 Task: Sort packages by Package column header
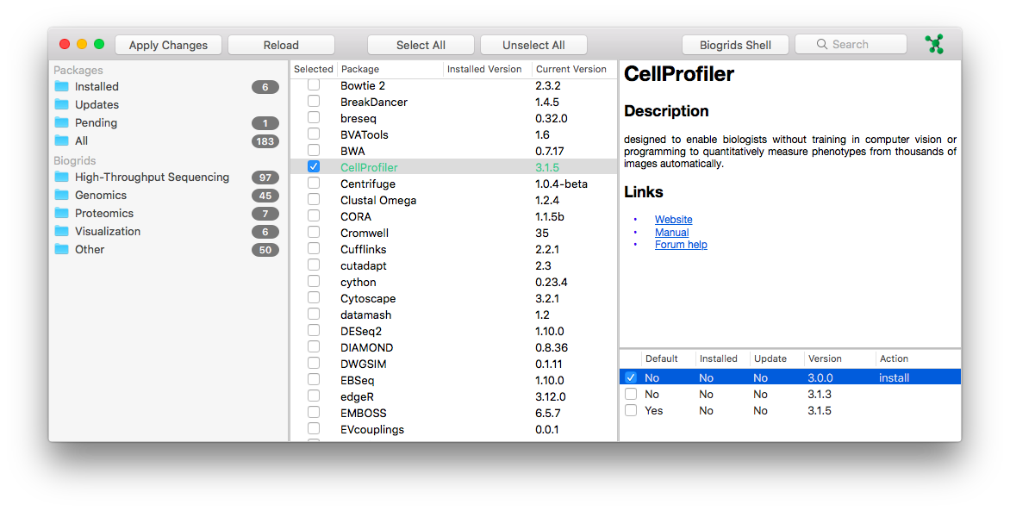(x=359, y=69)
